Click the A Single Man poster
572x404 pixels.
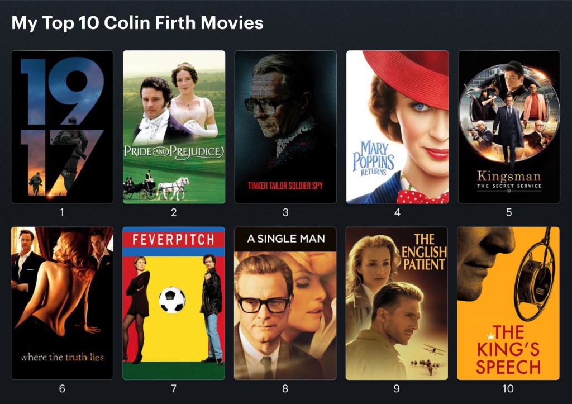click(285, 303)
